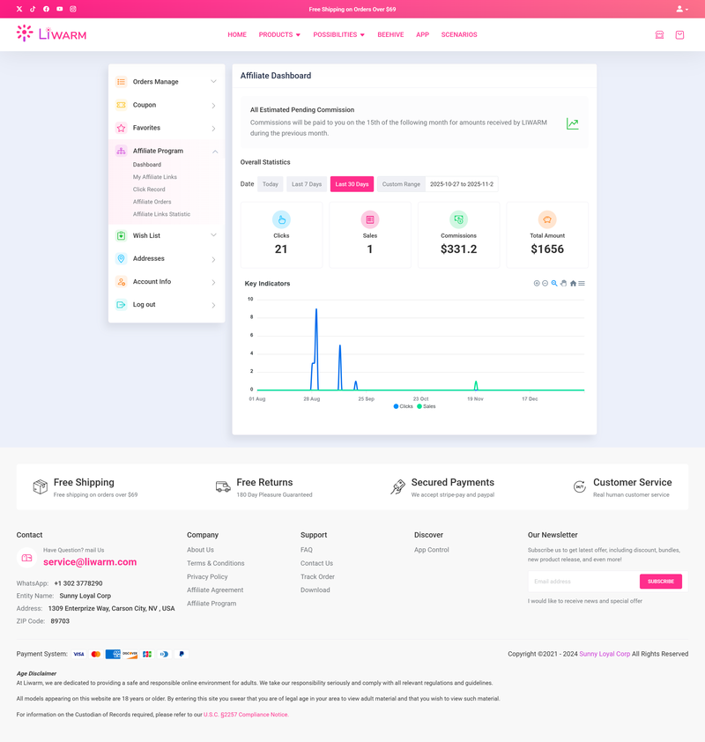Go to the Home nav item
The image size is (705, 742).
click(237, 34)
